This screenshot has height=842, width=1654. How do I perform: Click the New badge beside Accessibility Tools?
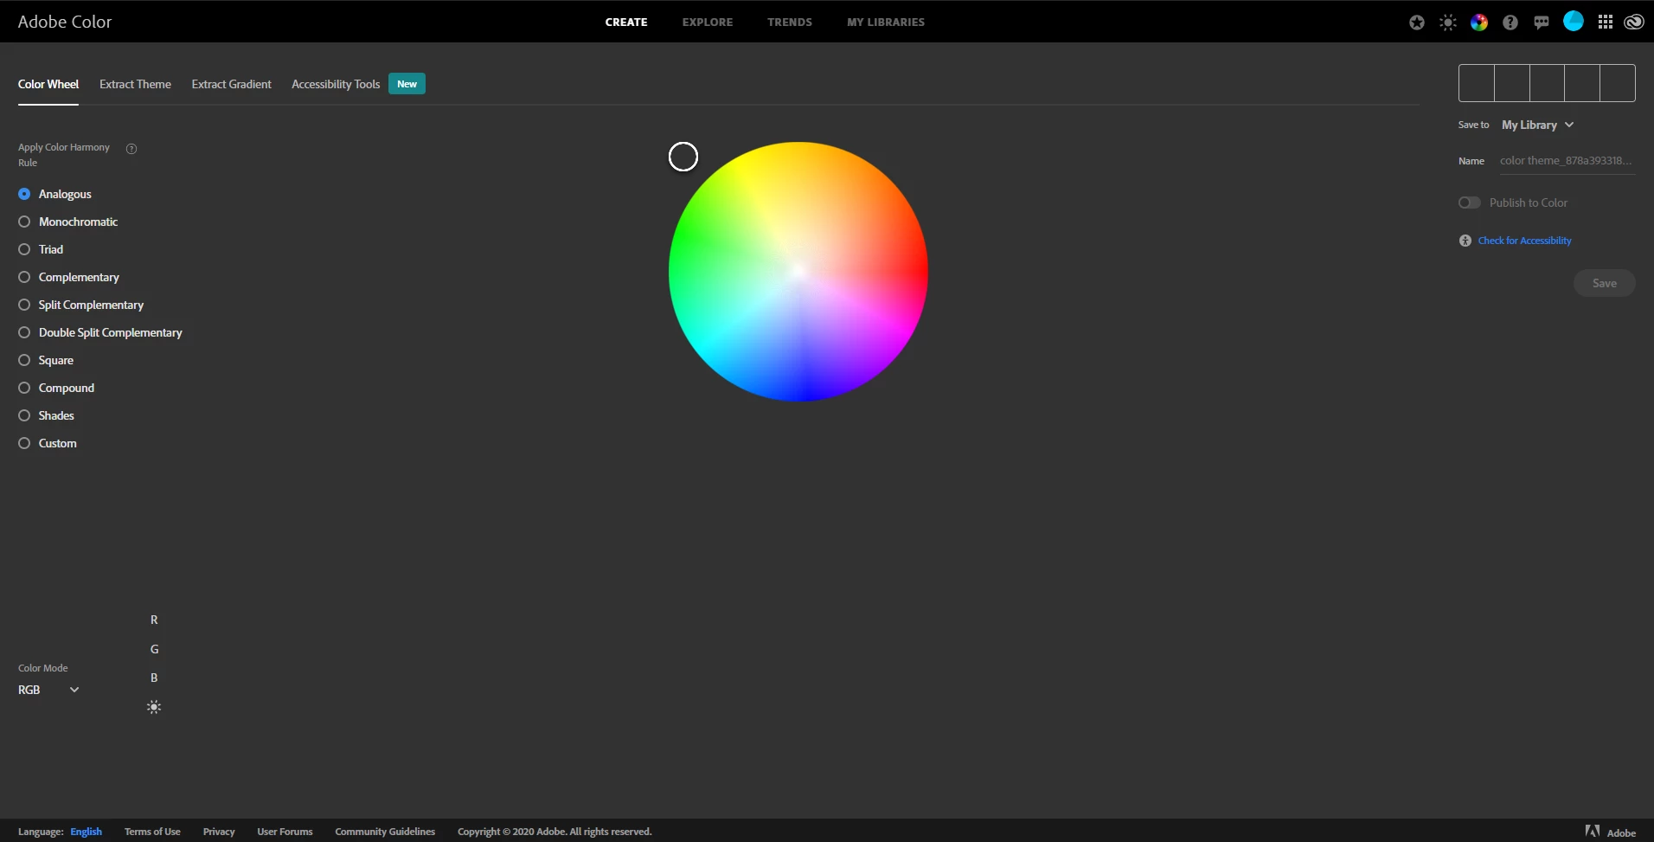pos(407,84)
